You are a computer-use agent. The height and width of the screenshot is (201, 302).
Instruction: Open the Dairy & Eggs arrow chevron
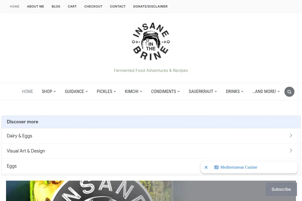click(x=291, y=136)
